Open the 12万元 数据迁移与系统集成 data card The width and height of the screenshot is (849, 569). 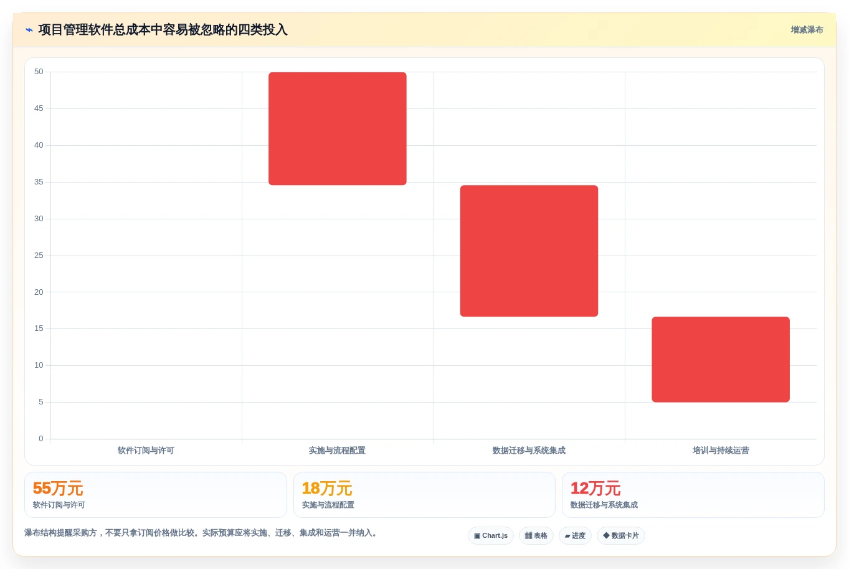pyautogui.click(x=693, y=495)
